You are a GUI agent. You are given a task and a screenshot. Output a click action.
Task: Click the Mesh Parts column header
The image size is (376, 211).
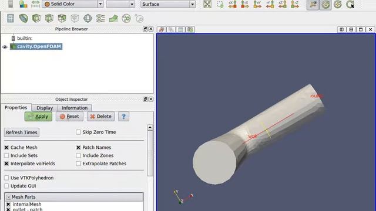tap(74, 197)
